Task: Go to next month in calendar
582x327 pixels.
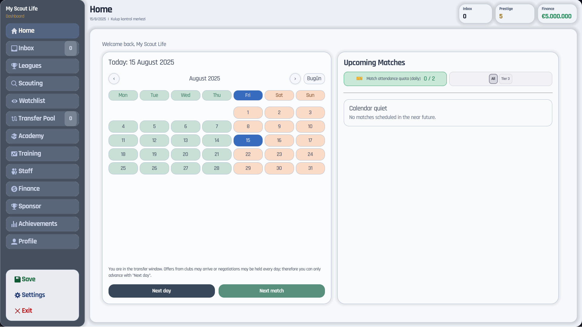Action: pos(295,79)
